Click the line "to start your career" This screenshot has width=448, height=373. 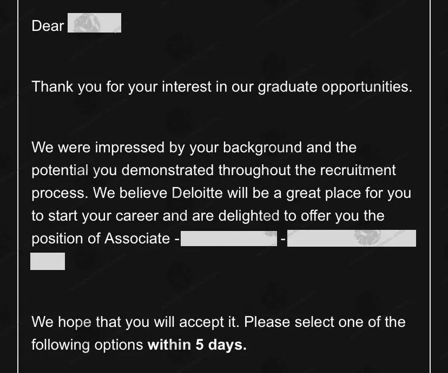[x=95, y=216]
